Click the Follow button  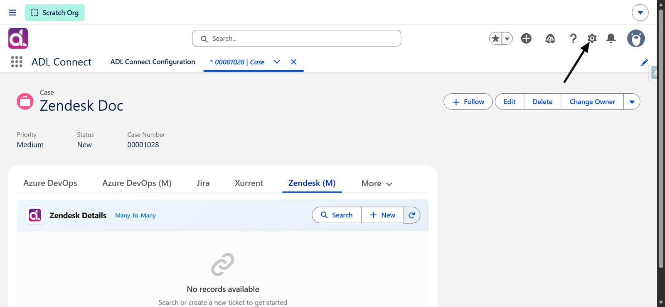(468, 102)
